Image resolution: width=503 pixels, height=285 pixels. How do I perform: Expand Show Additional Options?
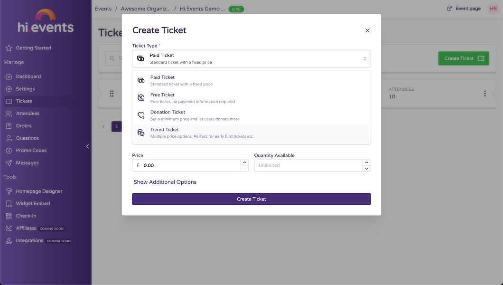165,182
